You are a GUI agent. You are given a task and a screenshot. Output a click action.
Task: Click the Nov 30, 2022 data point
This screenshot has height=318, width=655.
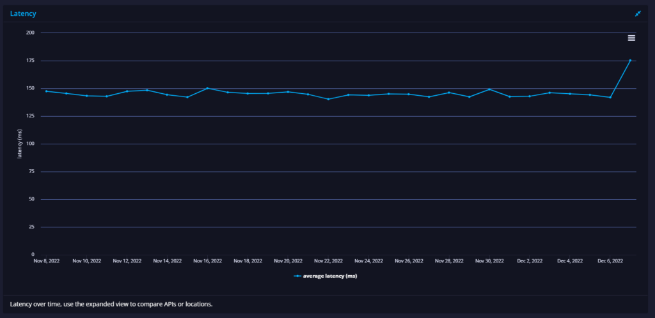pos(489,89)
